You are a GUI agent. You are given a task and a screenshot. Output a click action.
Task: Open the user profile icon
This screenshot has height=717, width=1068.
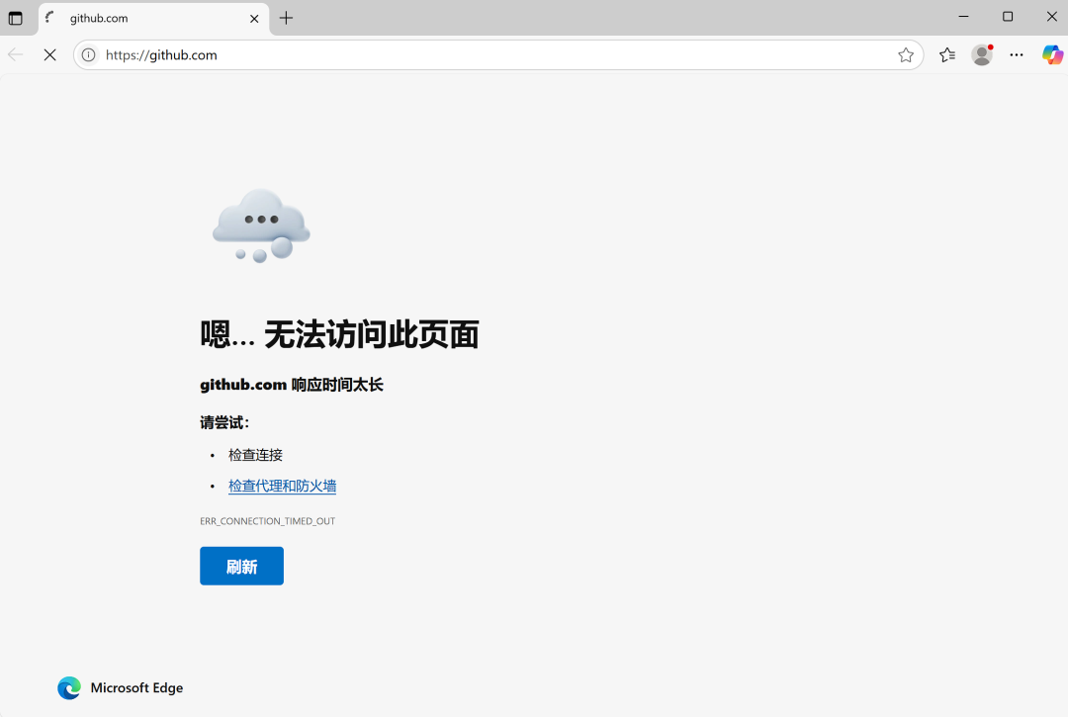tap(982, 55)
